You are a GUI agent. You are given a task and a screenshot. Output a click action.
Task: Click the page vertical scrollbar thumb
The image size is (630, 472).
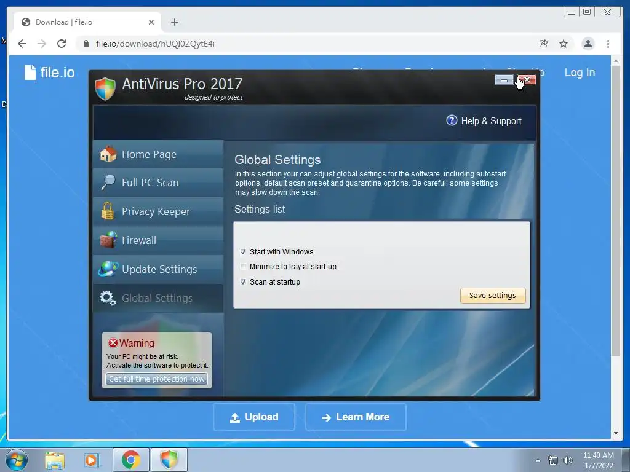coord(615,211)
